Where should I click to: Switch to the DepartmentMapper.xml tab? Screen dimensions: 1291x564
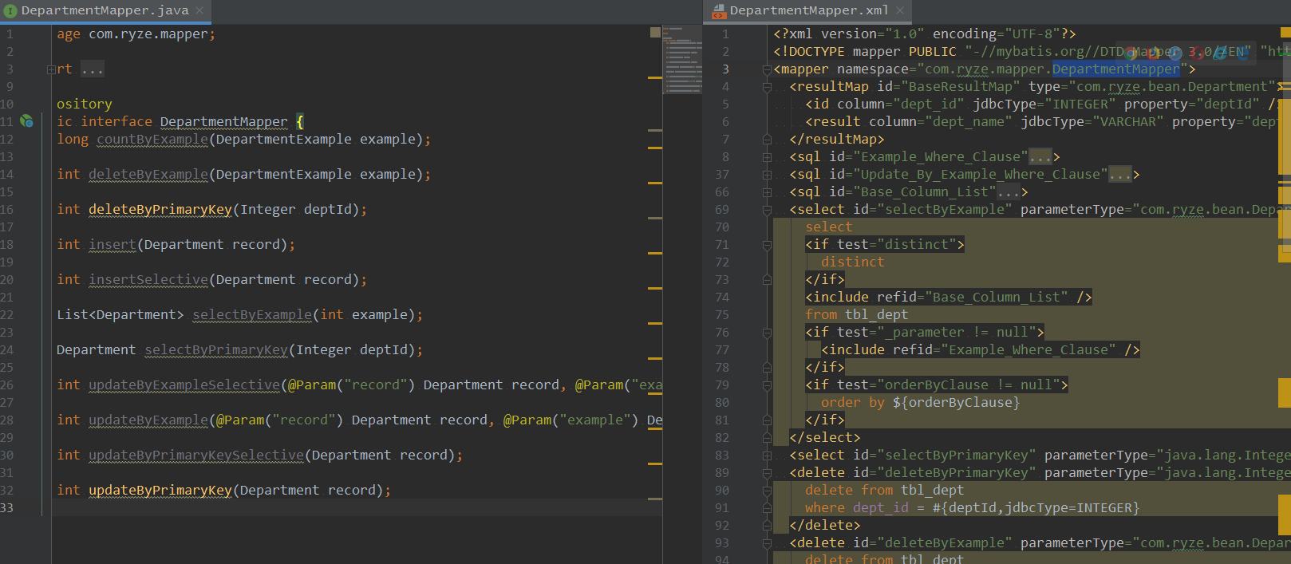pos(807,10)
